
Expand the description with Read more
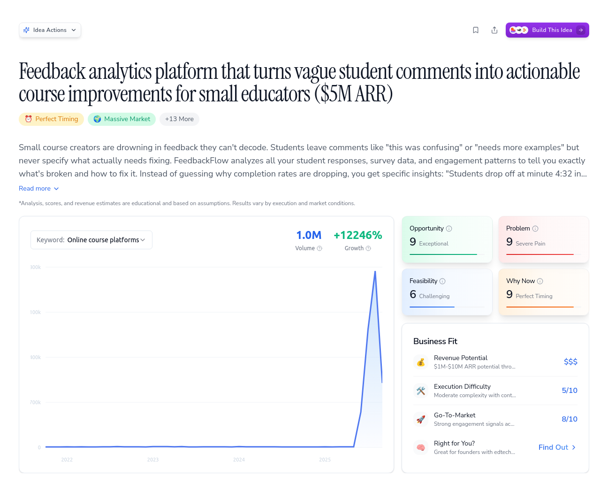coord(38,188)
